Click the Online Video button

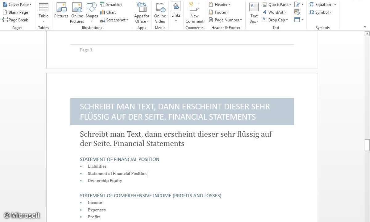coord(160,12)
